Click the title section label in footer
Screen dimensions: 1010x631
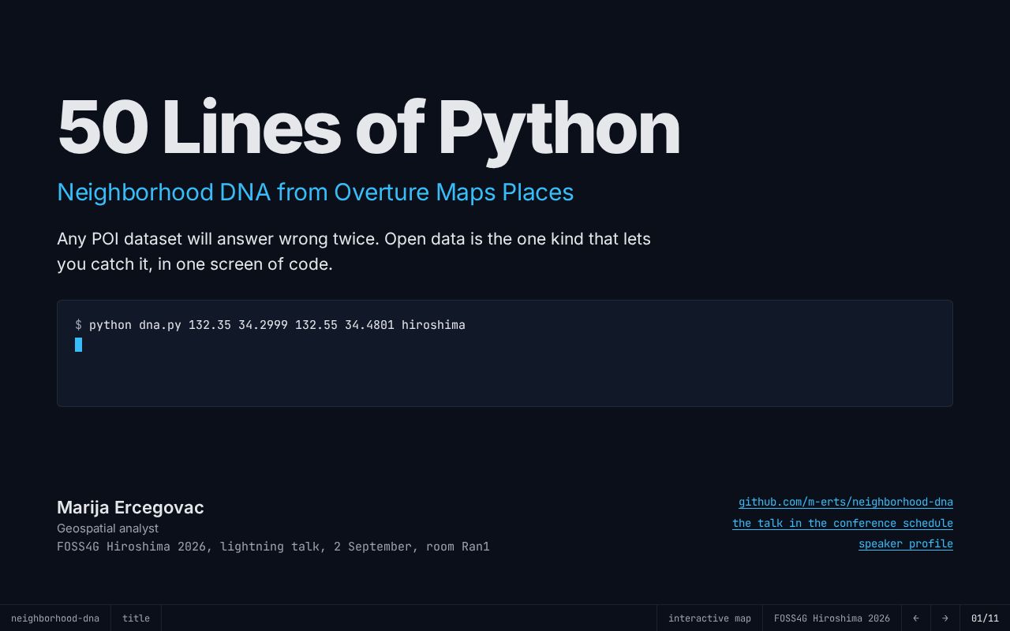click(136, 618)
